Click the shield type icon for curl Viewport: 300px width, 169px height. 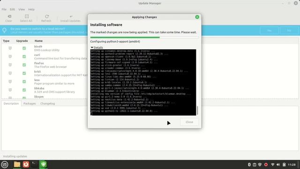point(10,56)
